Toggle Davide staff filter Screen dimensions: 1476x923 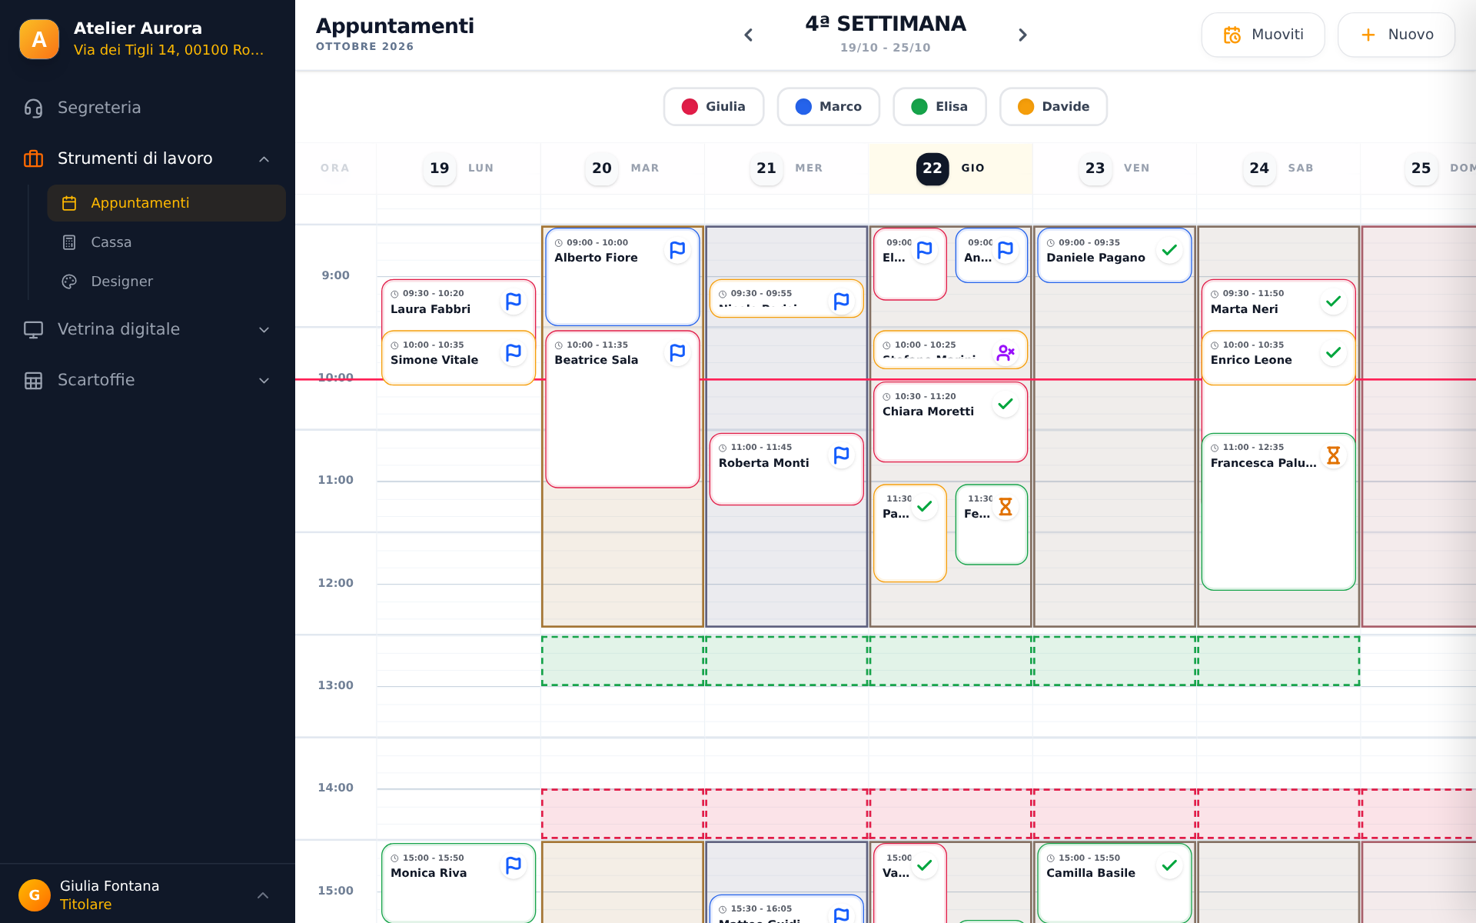pos(1053,106)
